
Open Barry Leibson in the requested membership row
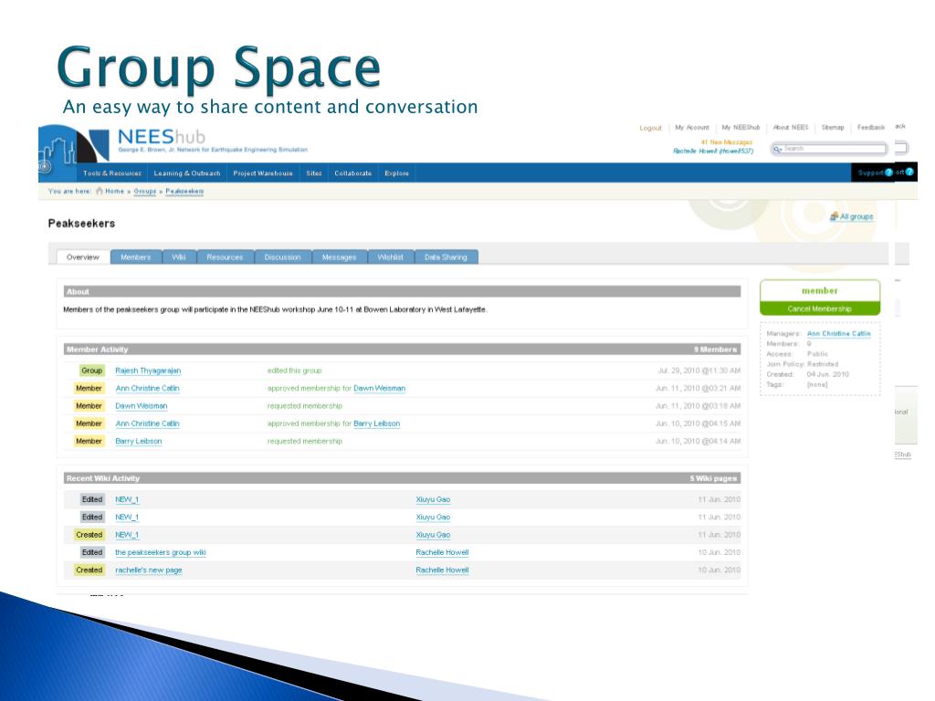tap(139, 442)
